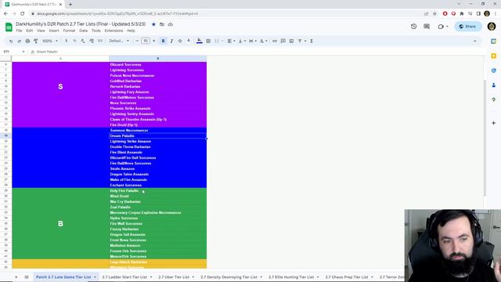The image size is (501, 282).
Task: Open the View menu
Action: [x=41, y=31]
